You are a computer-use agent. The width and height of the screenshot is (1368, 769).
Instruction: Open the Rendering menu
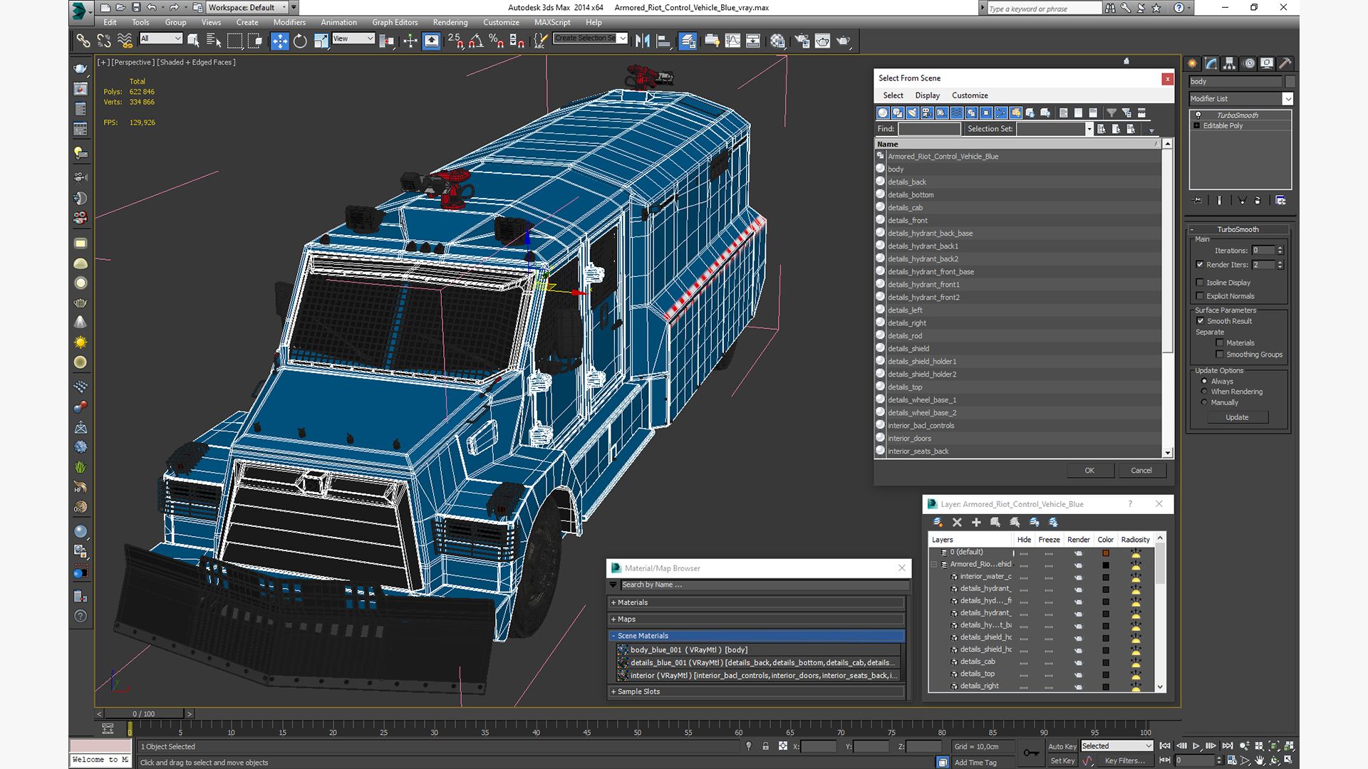(x=450, y=22)
